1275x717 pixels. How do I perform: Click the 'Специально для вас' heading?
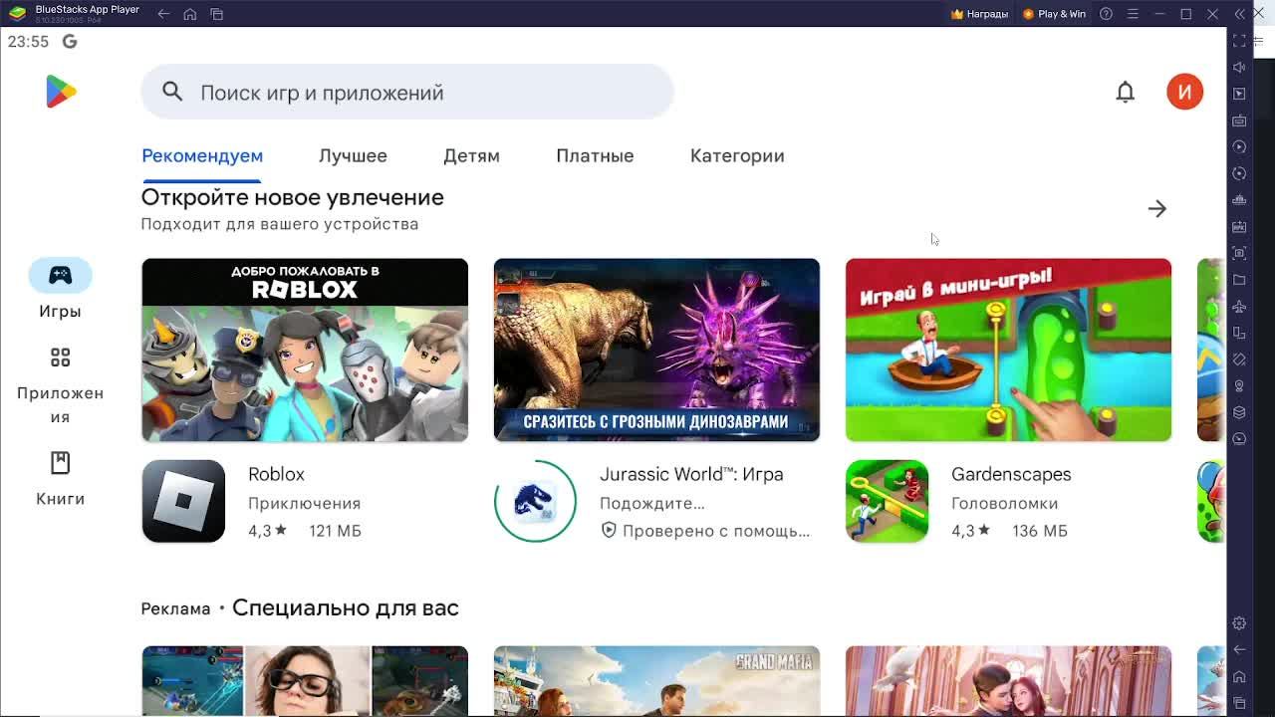[x=345, y=607]
